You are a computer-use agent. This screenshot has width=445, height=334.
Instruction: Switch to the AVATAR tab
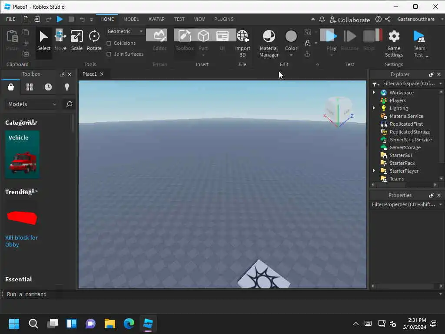point(156,19)
